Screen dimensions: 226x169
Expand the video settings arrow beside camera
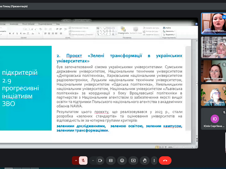93,160
